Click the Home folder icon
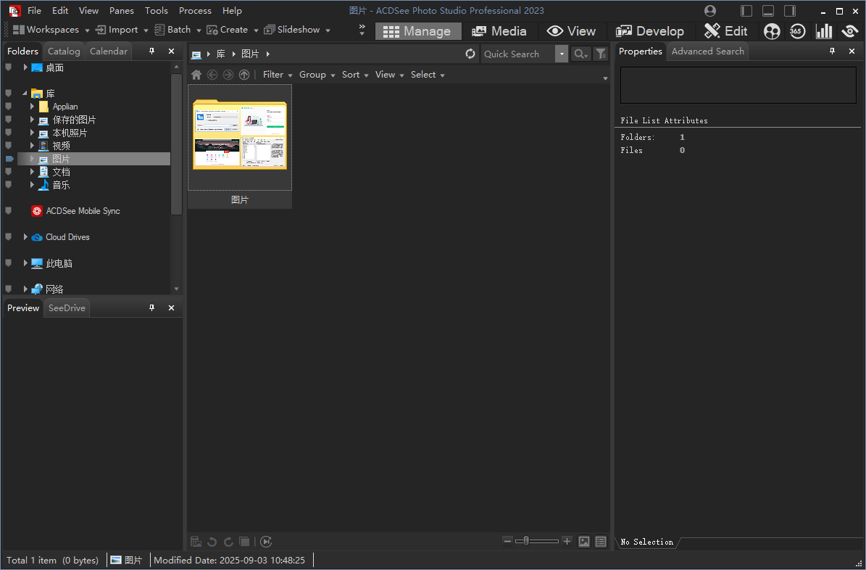This screenshot has height=570, width=866. point(196,75)
